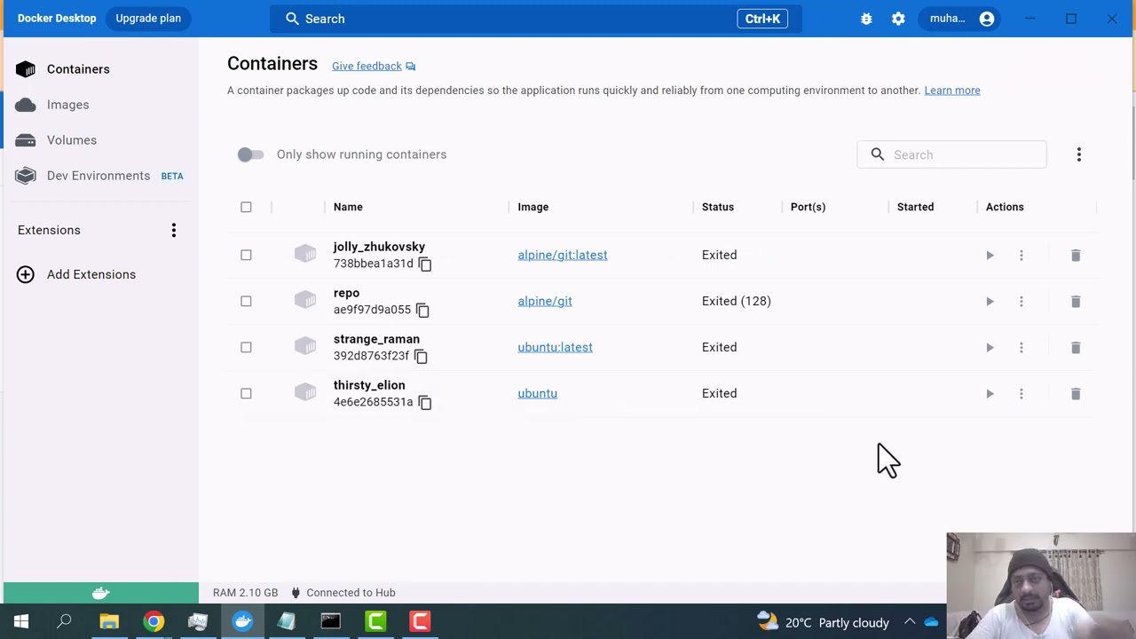Screen dimensions: 1136x639
Task: Open the Windows Start menu
Action: [21, 622]
